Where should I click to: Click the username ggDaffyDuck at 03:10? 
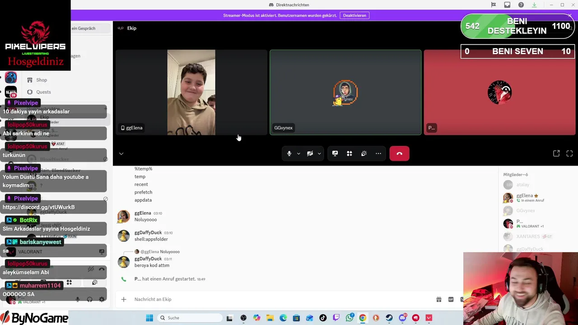[x=148, y=232]
